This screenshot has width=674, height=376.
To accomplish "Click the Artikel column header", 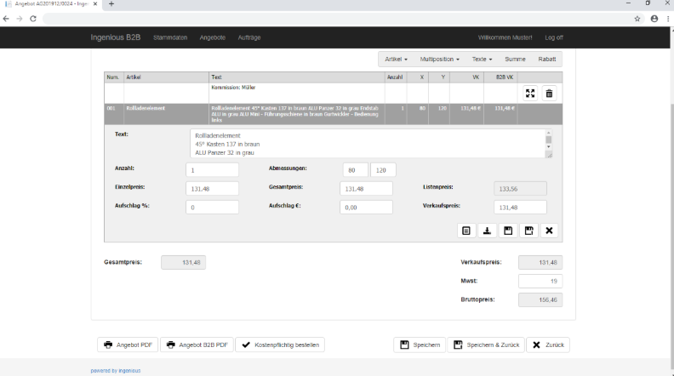I will click(166, 77).
